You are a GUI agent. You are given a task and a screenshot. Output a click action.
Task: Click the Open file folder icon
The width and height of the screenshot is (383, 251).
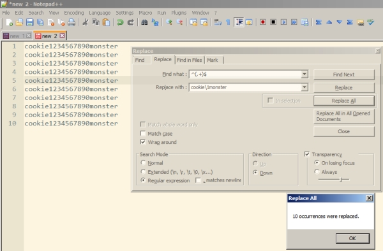(19, 22)
